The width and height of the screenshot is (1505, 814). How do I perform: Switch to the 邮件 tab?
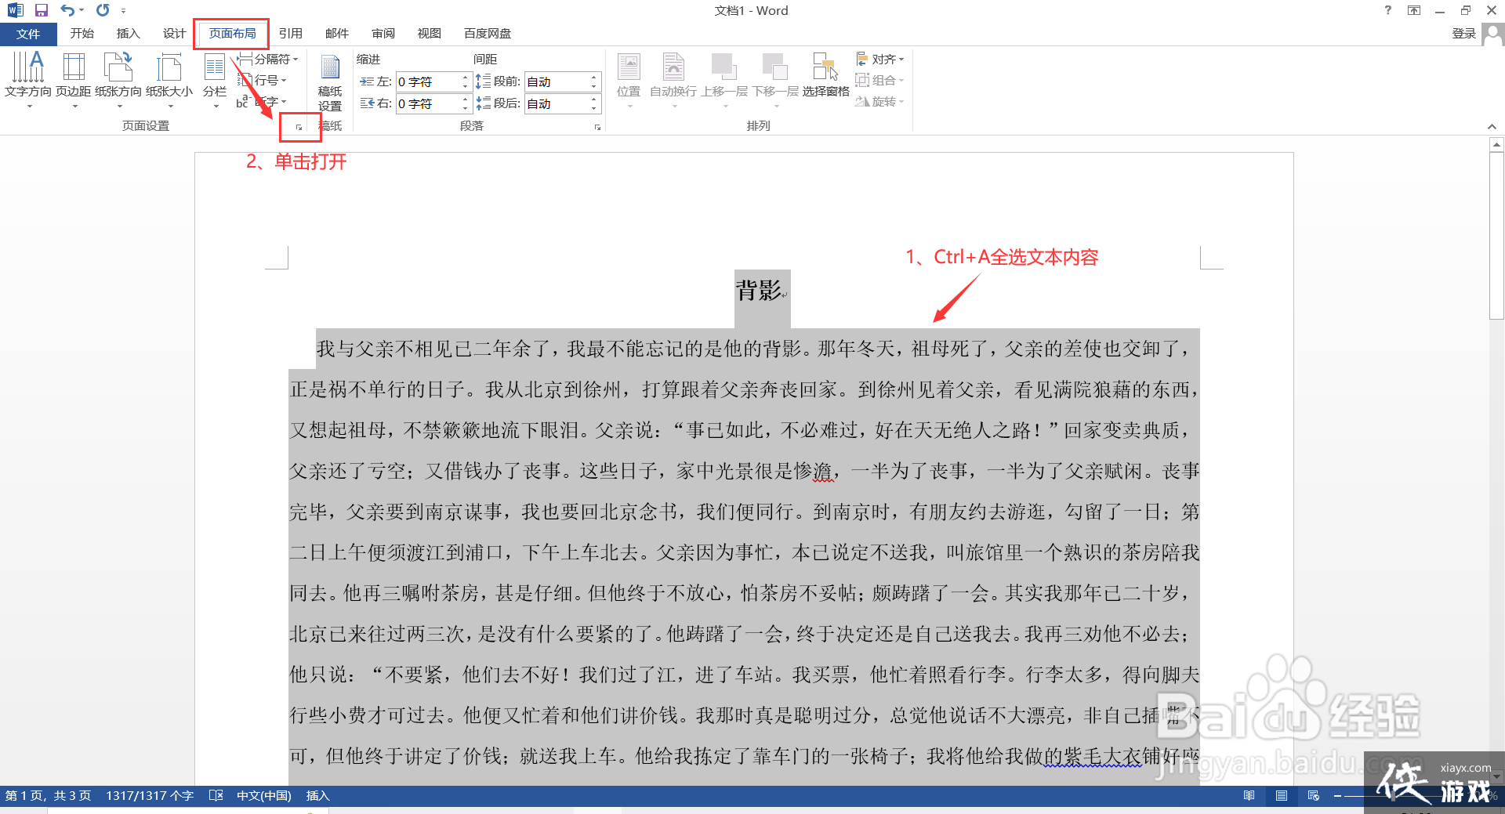pos(337,34)
